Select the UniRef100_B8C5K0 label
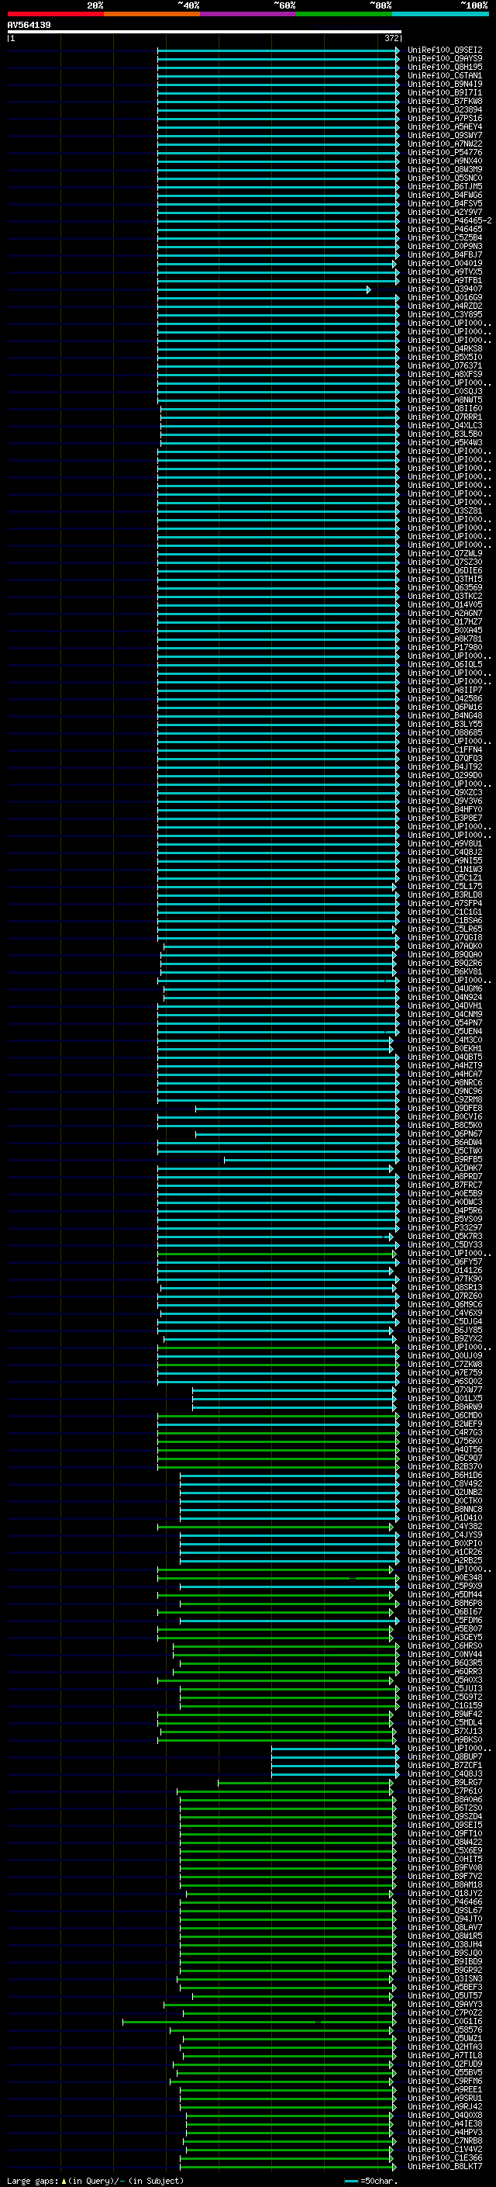 click(445, 1126)
